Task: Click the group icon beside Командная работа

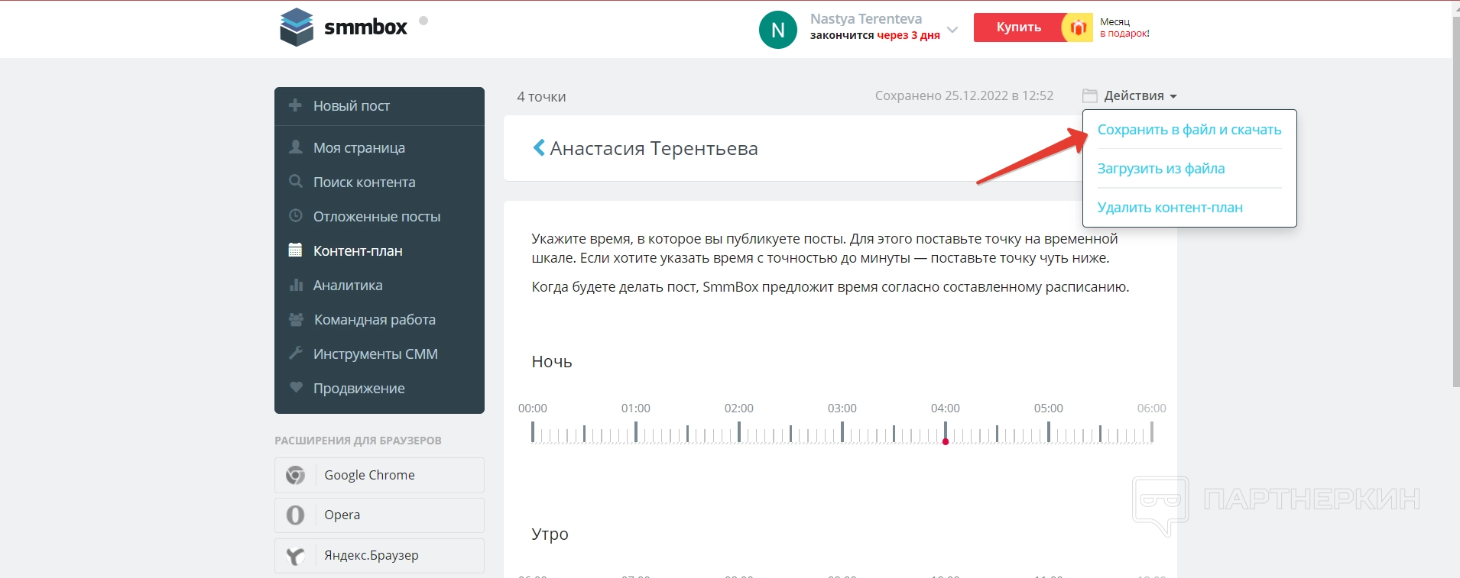Action: tap(296, 319)
